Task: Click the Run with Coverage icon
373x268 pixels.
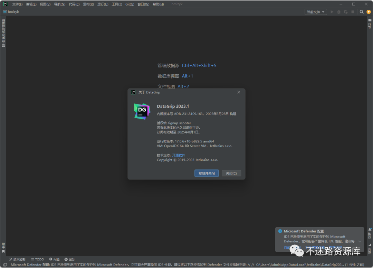Action: click(x=346, y=12)
